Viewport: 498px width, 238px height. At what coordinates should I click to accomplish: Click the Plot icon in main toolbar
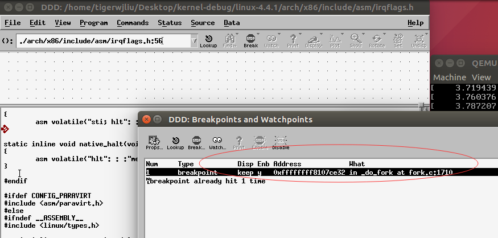[x=335, y=41]
